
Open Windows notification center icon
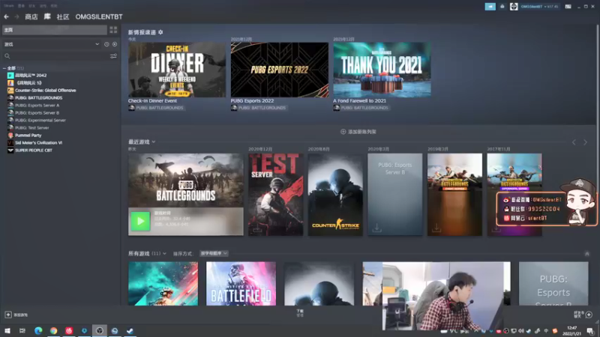click(590, 331)
